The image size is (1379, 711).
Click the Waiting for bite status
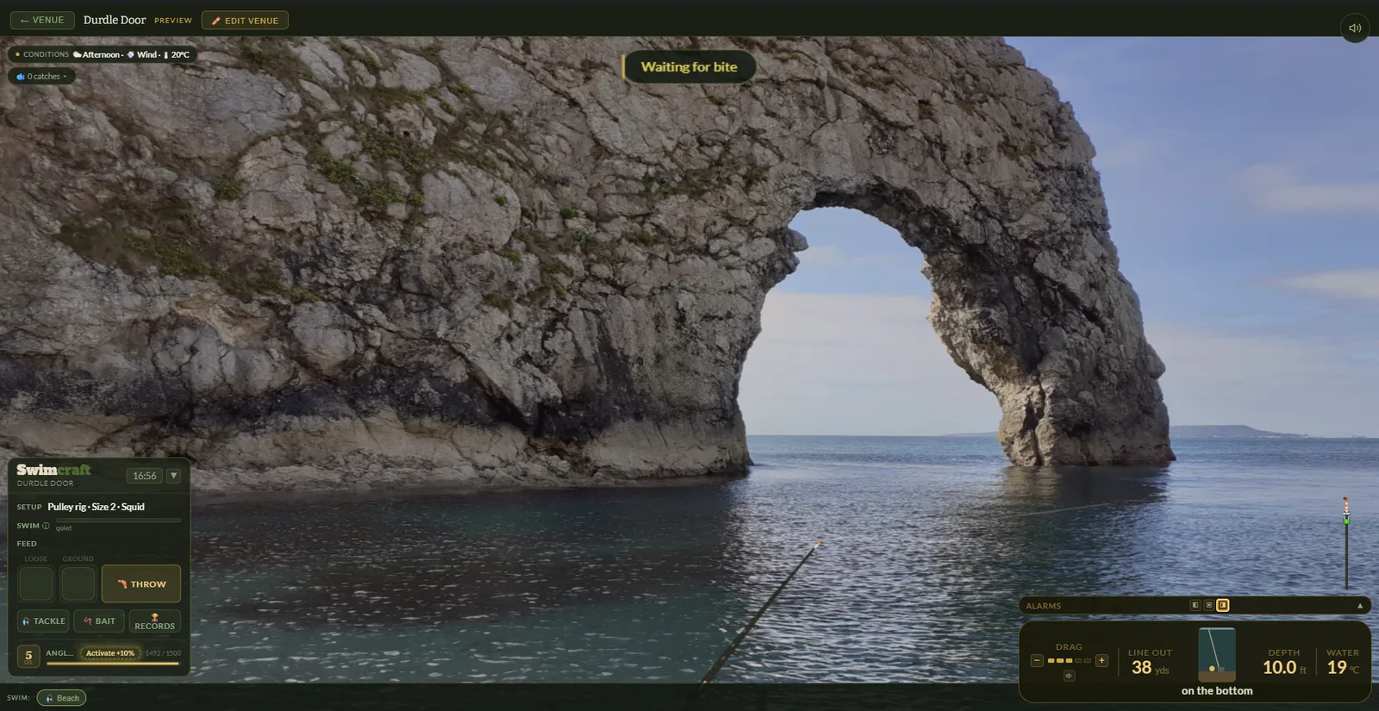[x=689, y=66]
